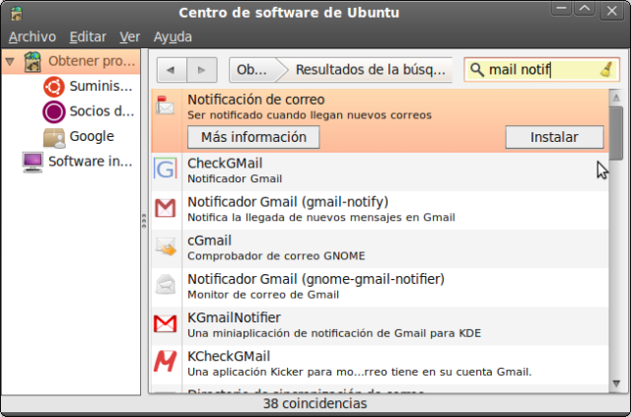Click the KCheckGMail icon
631x417 pixels.
165,363
